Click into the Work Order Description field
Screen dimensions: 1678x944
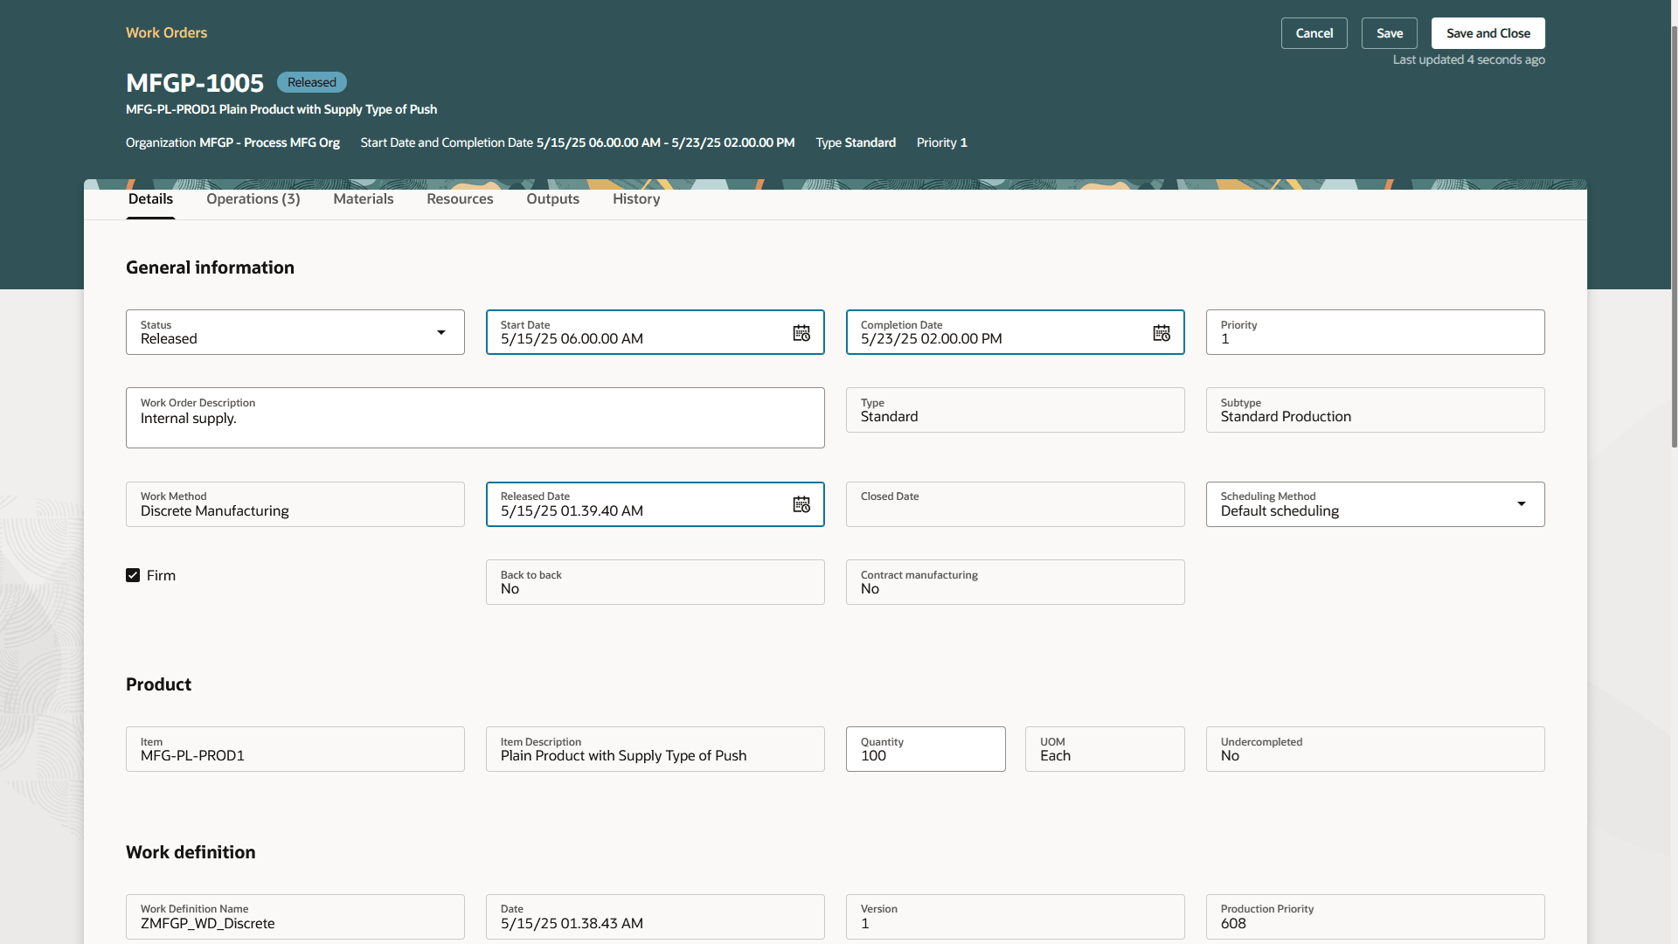tap(475, 420)
